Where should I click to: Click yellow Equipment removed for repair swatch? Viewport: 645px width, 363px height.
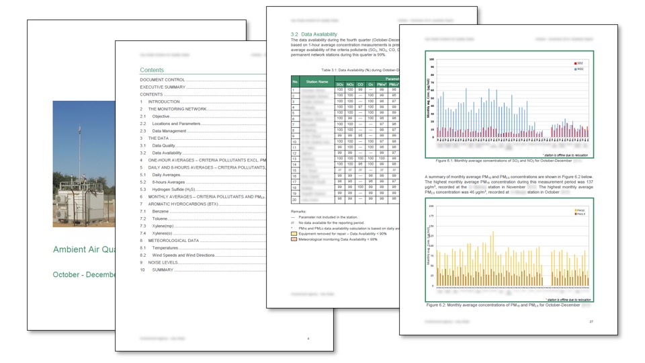point(293,233)
